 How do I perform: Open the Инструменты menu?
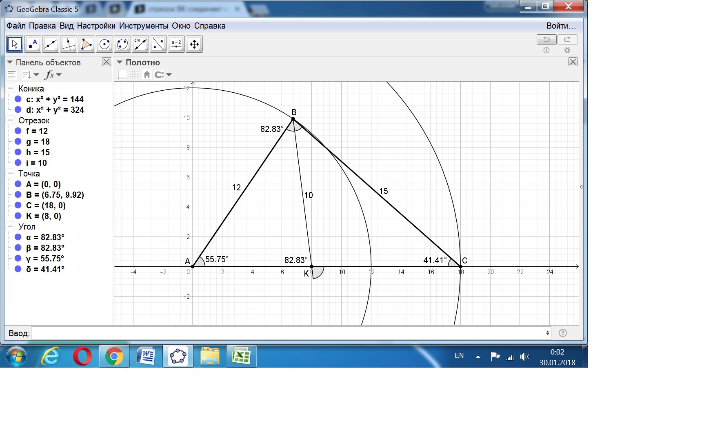pyautogui.click(x=144, y=26)
